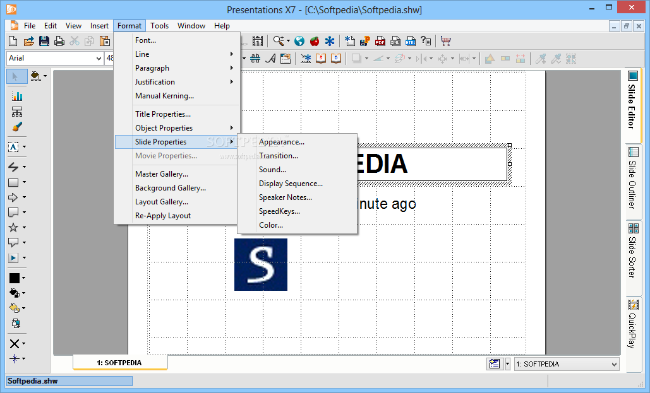The image size is (650, 393).
Task: Open the Font name dropdown showing Arial
Action: coord(99,59)
